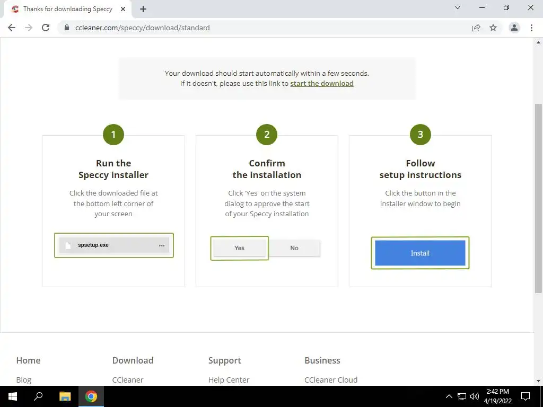Expand the tab search chevron
This screenshot has width=543, height=407.
458,7
